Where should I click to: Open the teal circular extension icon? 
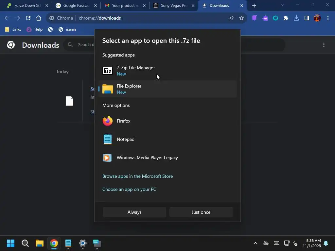coord(275,18)
